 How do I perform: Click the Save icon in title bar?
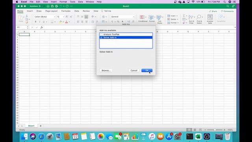(52, 6)
